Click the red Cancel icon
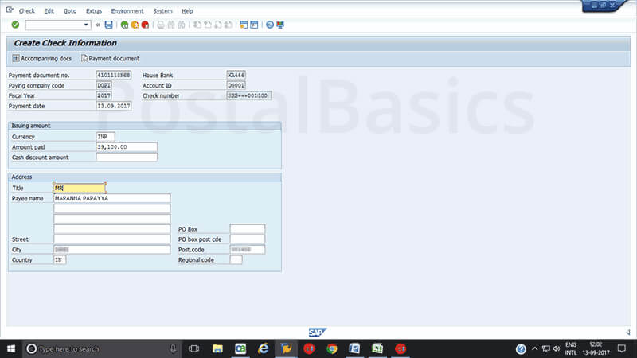The width and height of the screenshot is (637, 358). tap(145, 25)
